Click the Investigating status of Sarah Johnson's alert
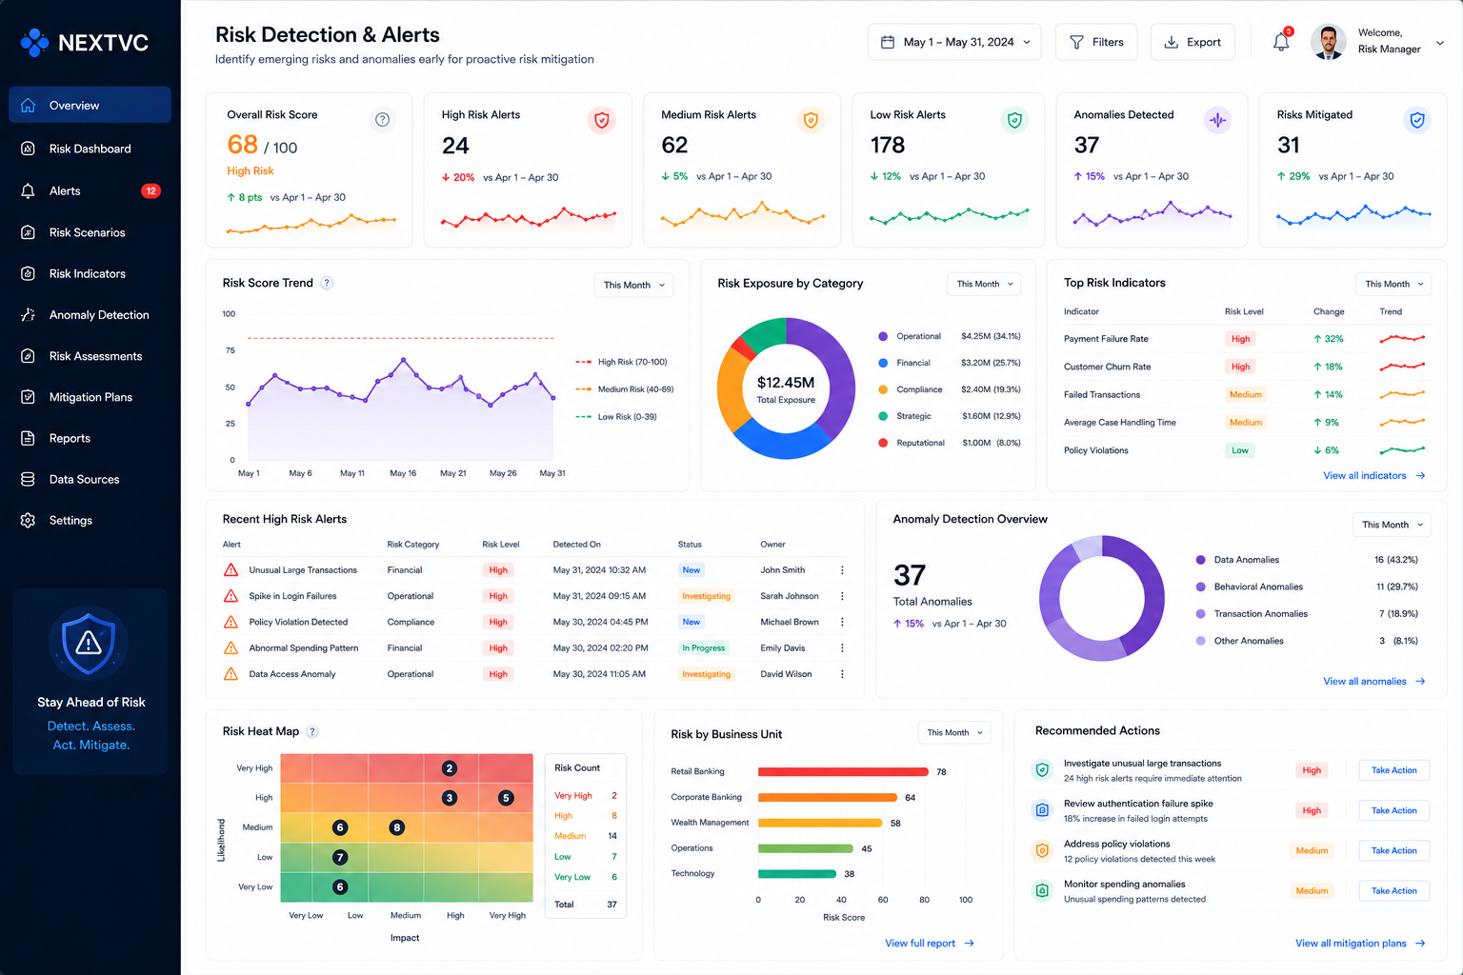The image size is (1463, 975). 706,596
